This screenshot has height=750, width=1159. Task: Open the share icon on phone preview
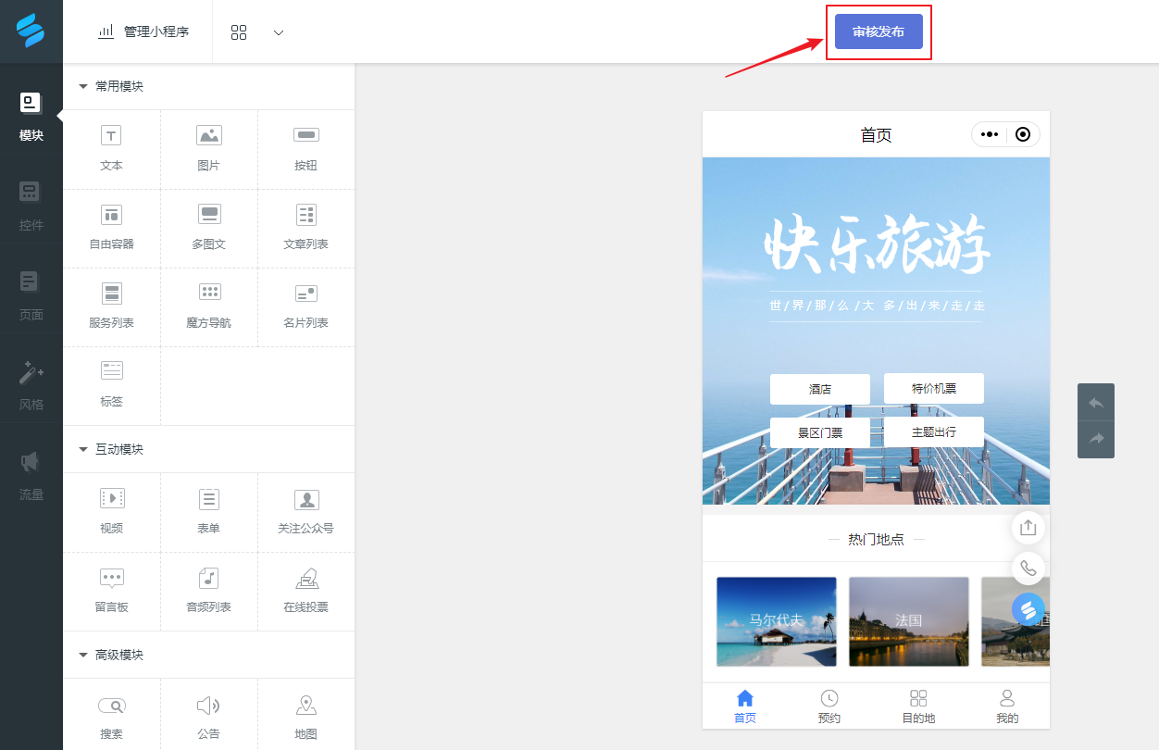pyautogui.click(x=1028, y=527)
